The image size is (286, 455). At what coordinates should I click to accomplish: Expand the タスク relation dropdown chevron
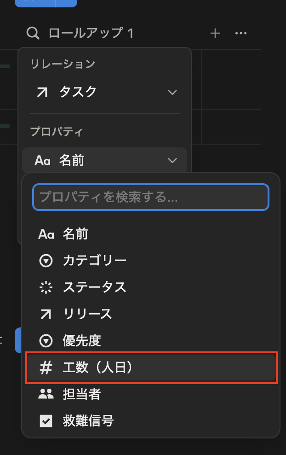[x=172, y=92]
